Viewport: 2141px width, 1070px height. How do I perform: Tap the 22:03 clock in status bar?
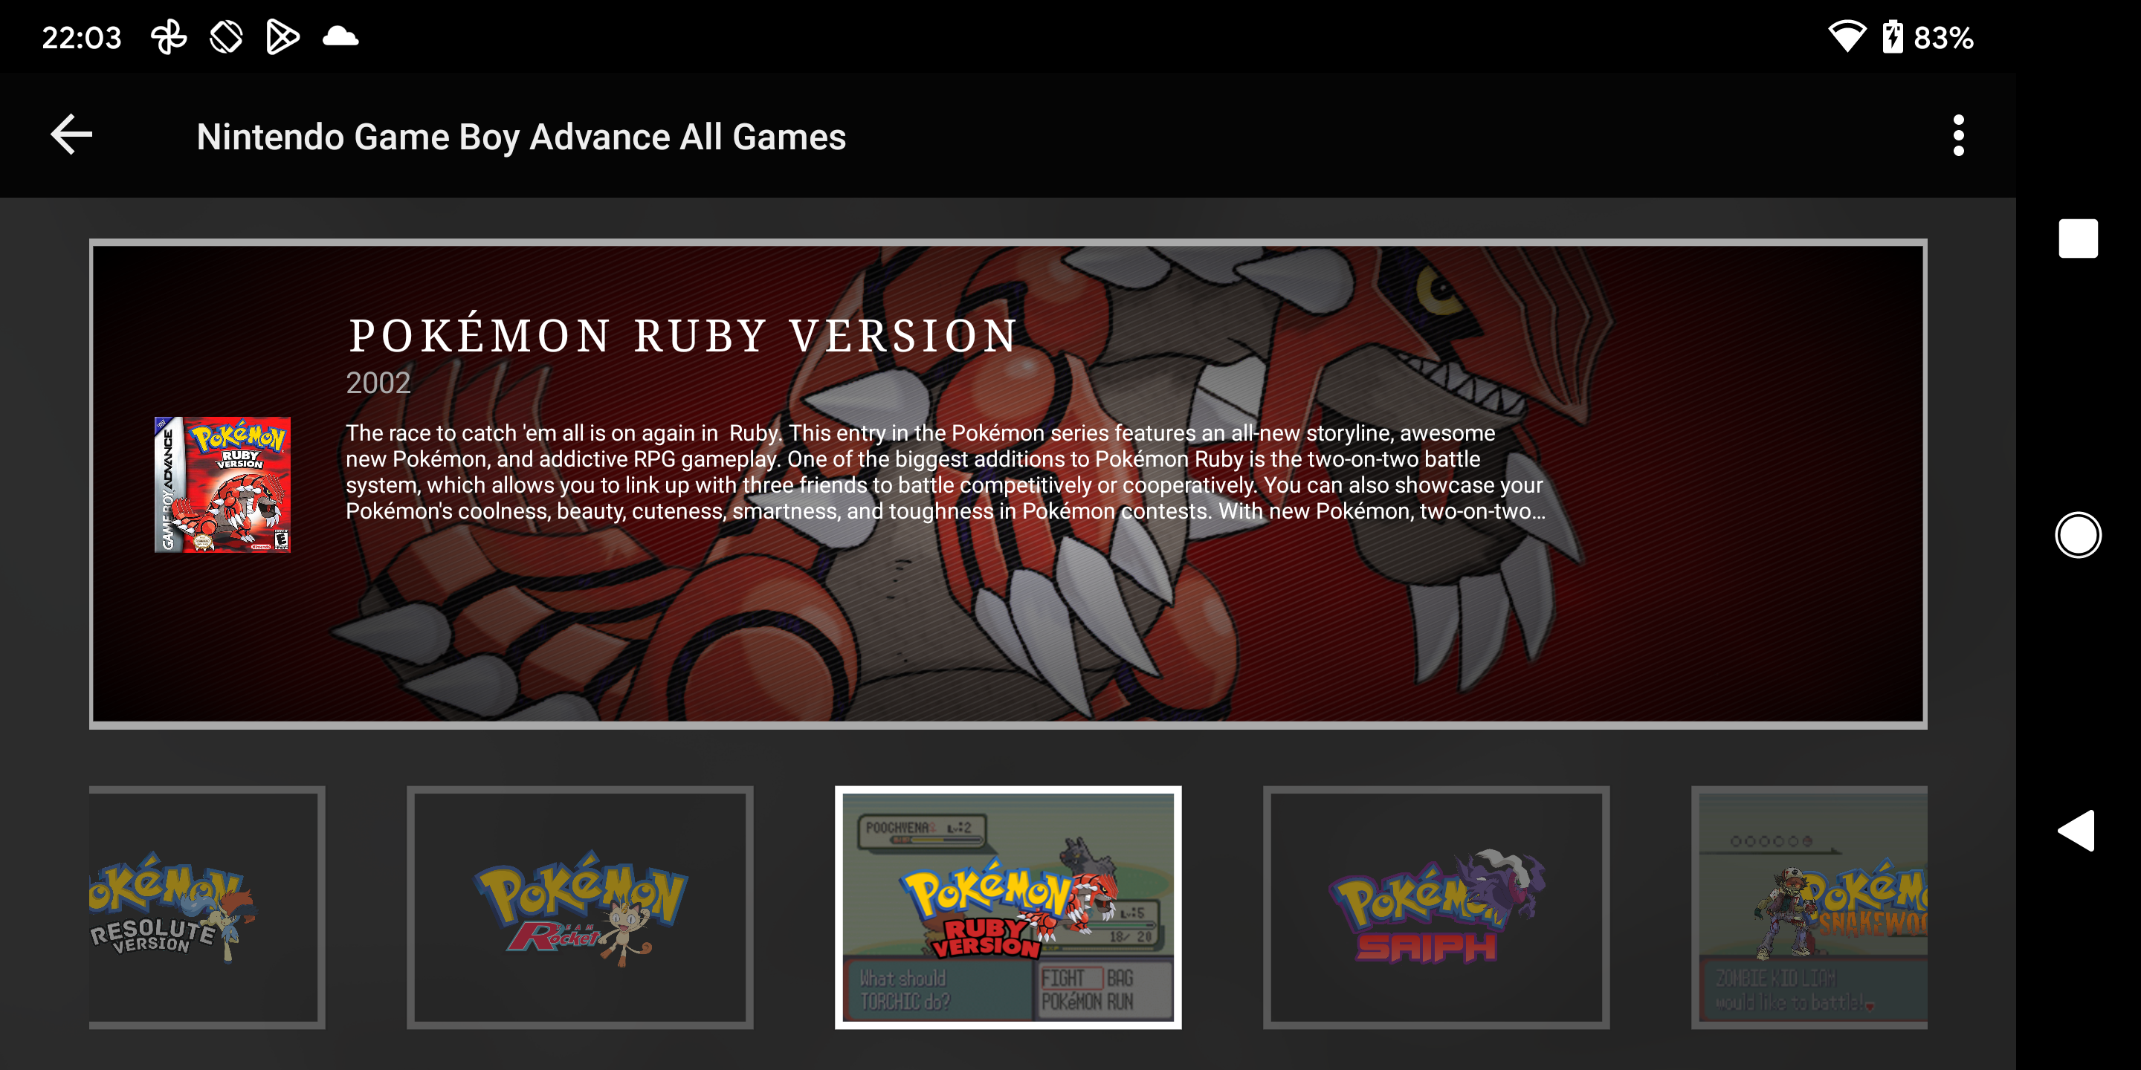pyautogui.click(x=82, y=37)
